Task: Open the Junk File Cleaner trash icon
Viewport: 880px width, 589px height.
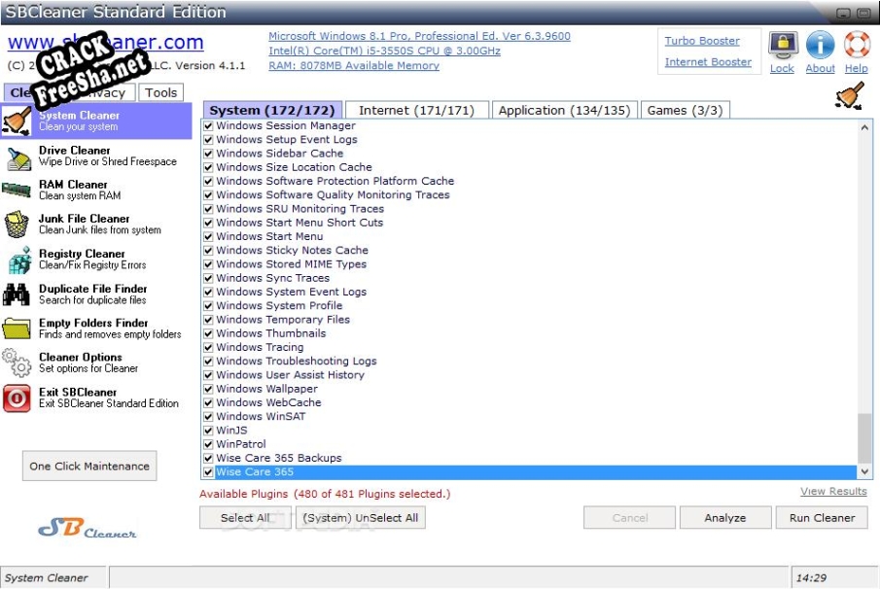Action: coord(17,225)
